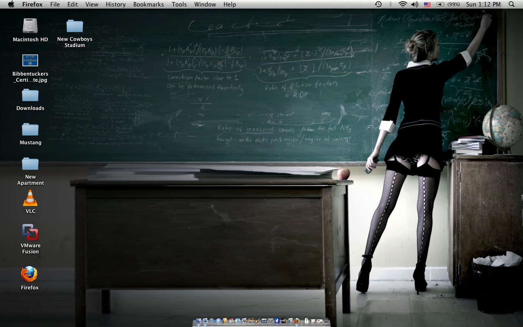The height and width of the screenshot is (327, 523).
Task: Select the VMware Fusion desktop icon
Action: pos(30,232)
